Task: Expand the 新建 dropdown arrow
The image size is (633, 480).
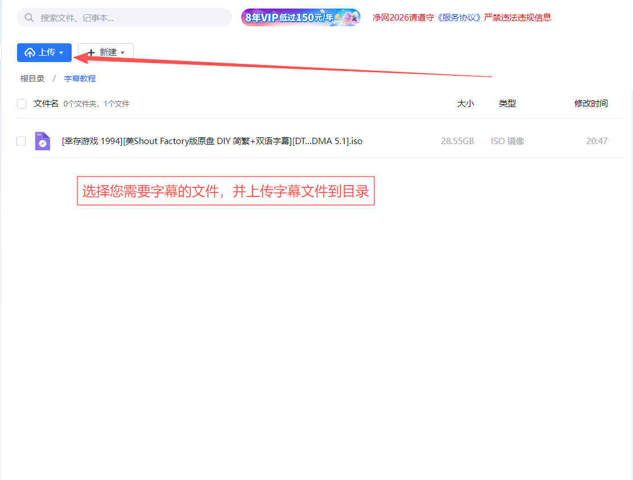Action: (x=123, y=53)
